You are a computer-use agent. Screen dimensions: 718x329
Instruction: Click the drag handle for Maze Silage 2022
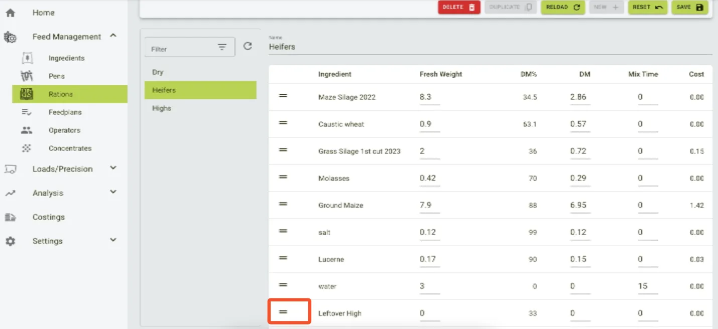(x=283, y=95)
